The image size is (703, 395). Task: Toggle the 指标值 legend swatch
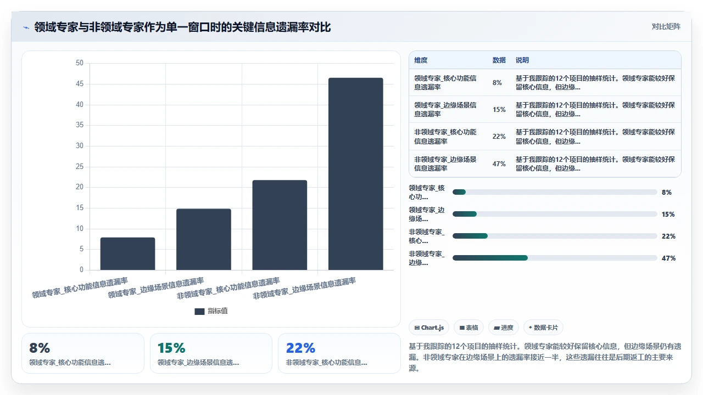[199, 311]
